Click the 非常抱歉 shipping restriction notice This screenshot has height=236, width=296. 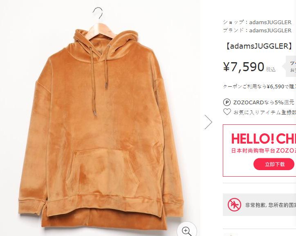tap(270, 205)
